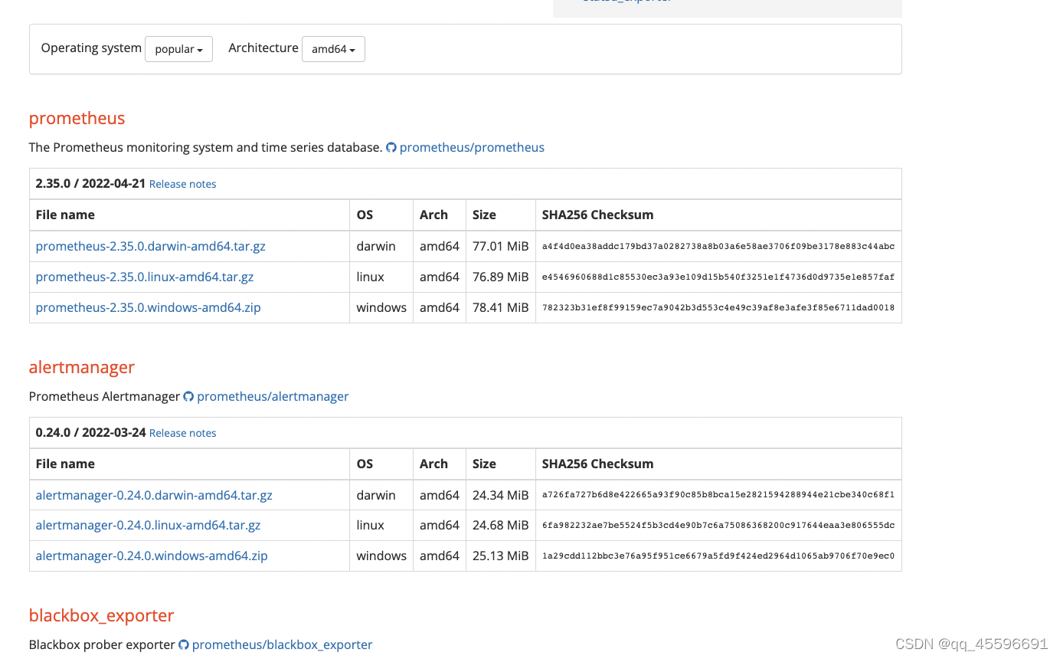Click the 24.34 MiB size cell

point(501,495)
